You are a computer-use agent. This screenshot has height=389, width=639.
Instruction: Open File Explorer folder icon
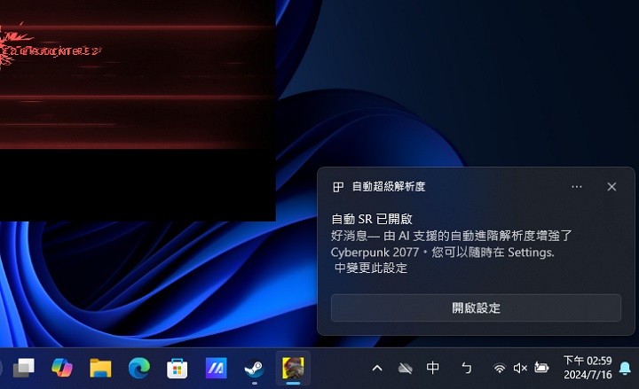point(100,369)
